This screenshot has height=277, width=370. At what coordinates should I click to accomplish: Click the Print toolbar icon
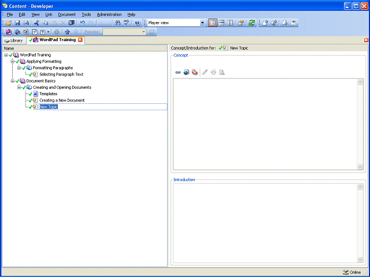(26, 23)
